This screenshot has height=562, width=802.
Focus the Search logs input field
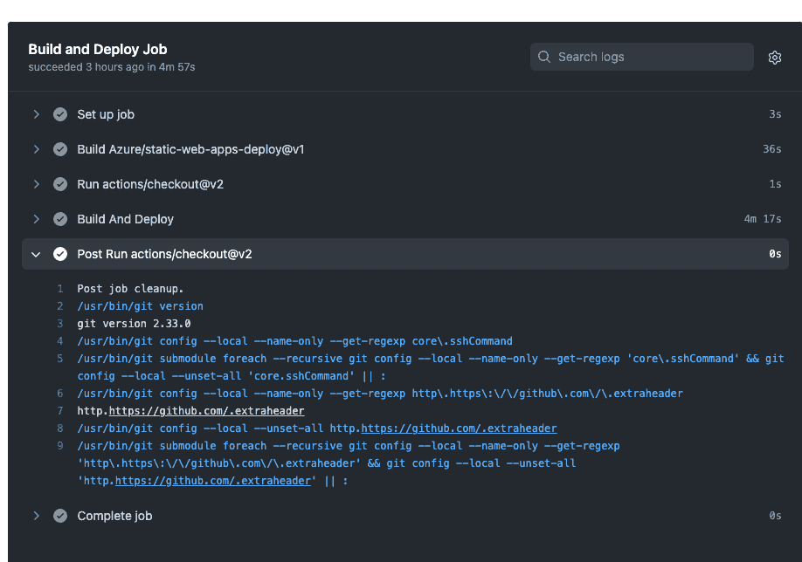(641, 57)
